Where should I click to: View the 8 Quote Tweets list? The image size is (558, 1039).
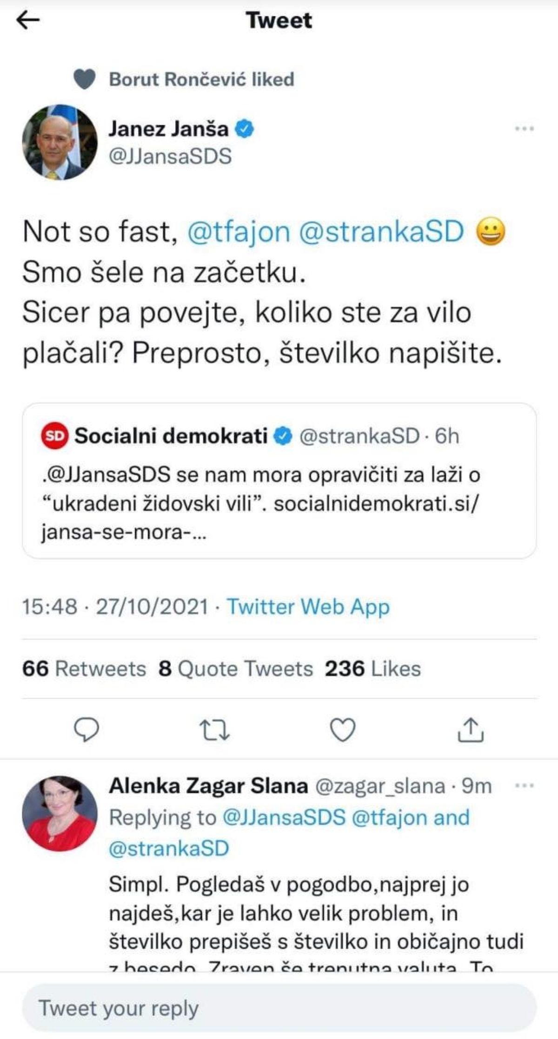coord(236,669)
